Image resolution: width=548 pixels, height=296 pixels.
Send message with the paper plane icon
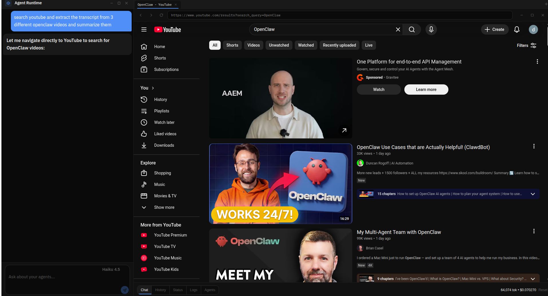[x=124, y=290]
